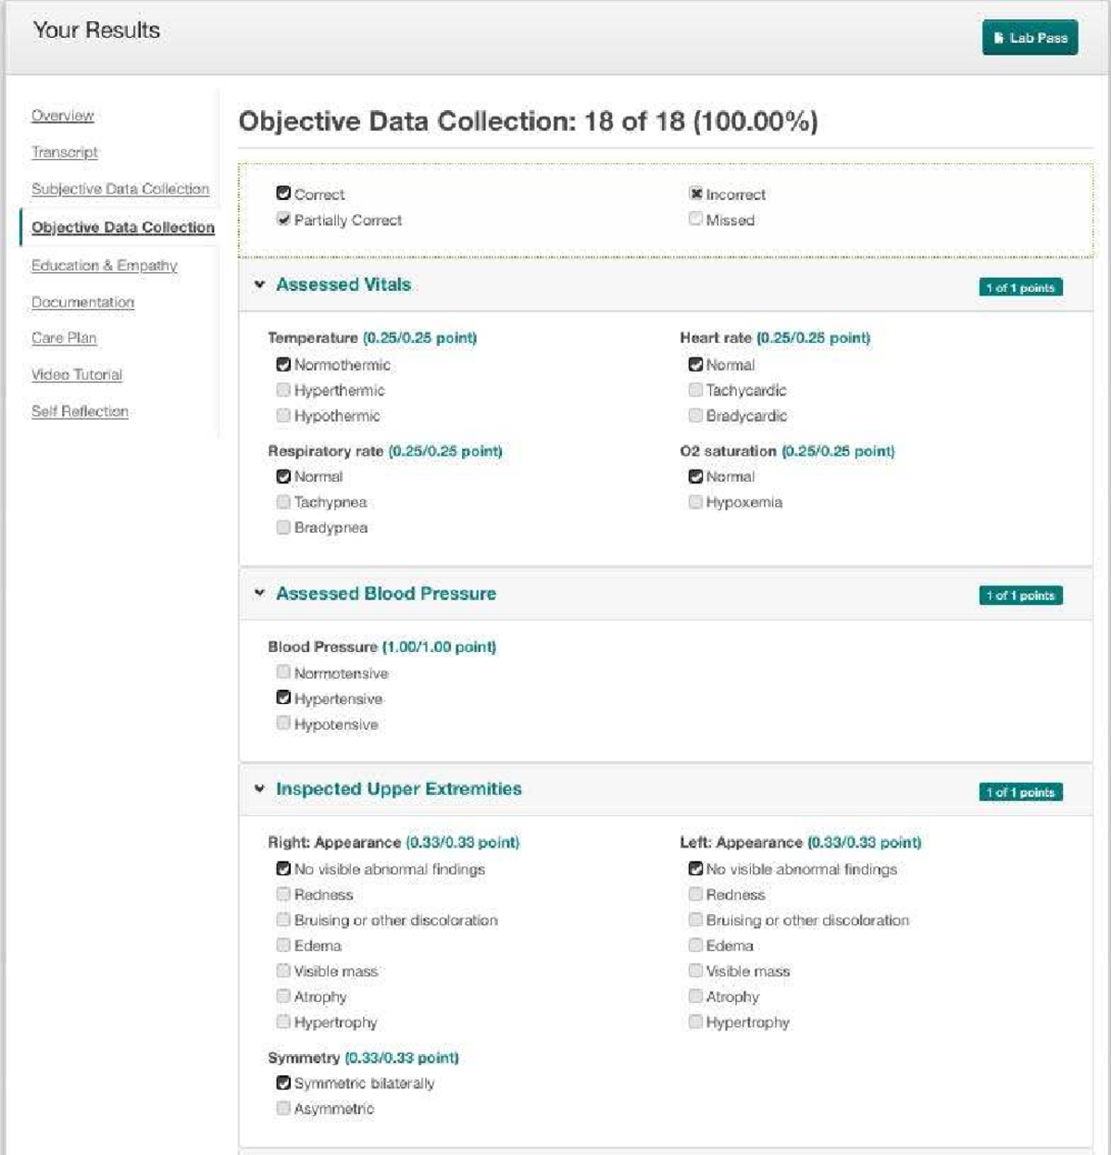Toggle the Correct legend checkbox
The height and width of the screenshot is (1155, 1111).
click(283, 194)
